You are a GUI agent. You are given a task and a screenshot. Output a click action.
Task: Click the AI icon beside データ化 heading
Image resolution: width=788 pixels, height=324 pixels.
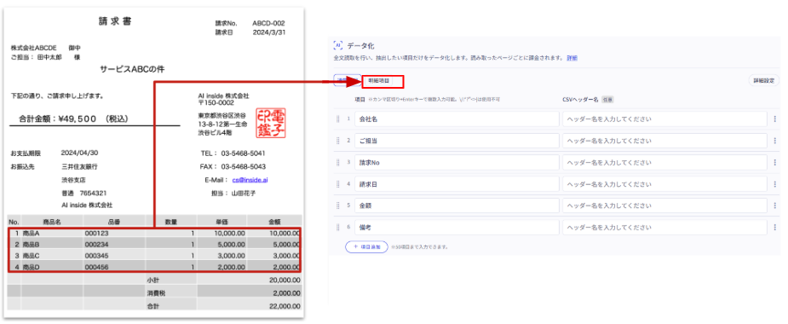[338, 46]
